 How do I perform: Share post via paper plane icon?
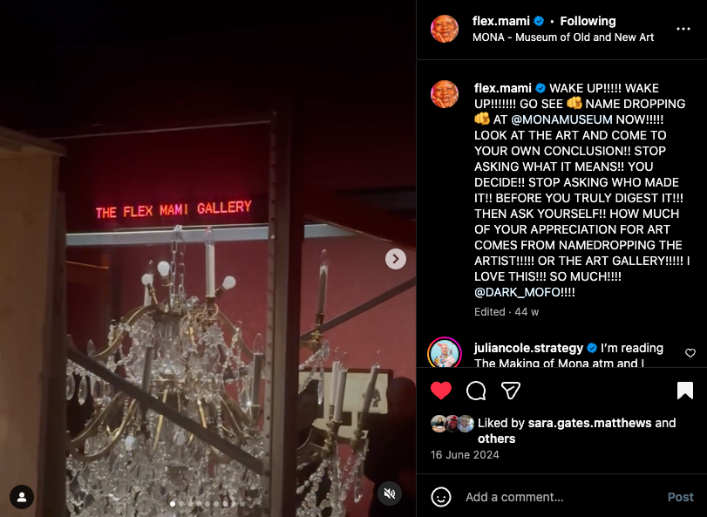510,391
